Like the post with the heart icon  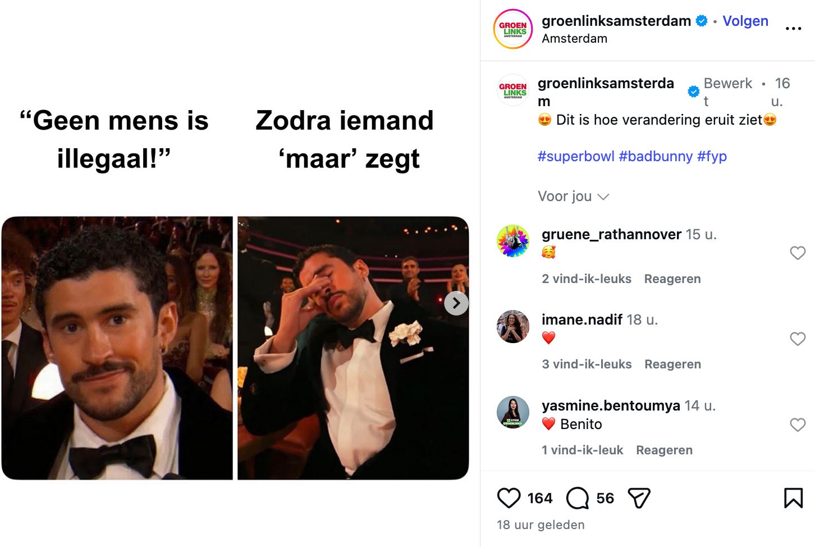(x=509, y=498)
